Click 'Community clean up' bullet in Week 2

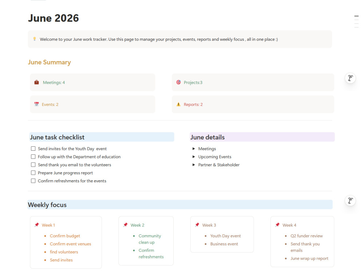150,239
